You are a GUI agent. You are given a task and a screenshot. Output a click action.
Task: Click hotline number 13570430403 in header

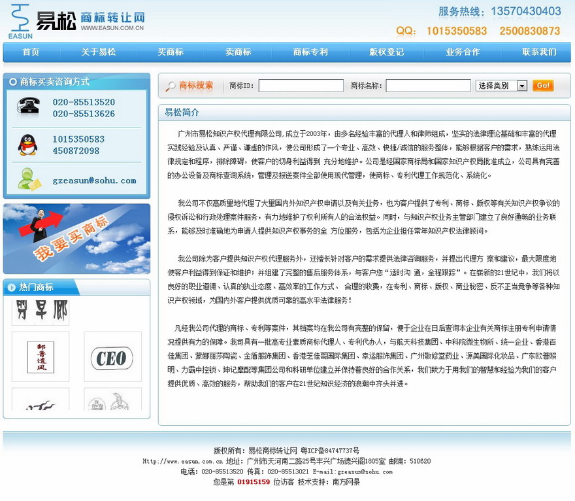(526, 11)
